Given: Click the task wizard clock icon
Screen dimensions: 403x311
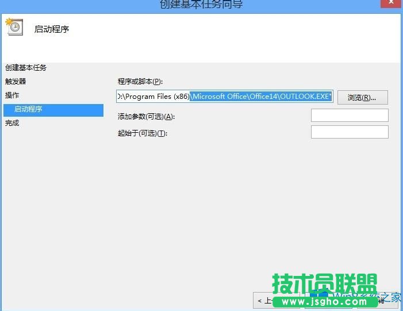Looking at the screenshot, I should pos(14,27).
